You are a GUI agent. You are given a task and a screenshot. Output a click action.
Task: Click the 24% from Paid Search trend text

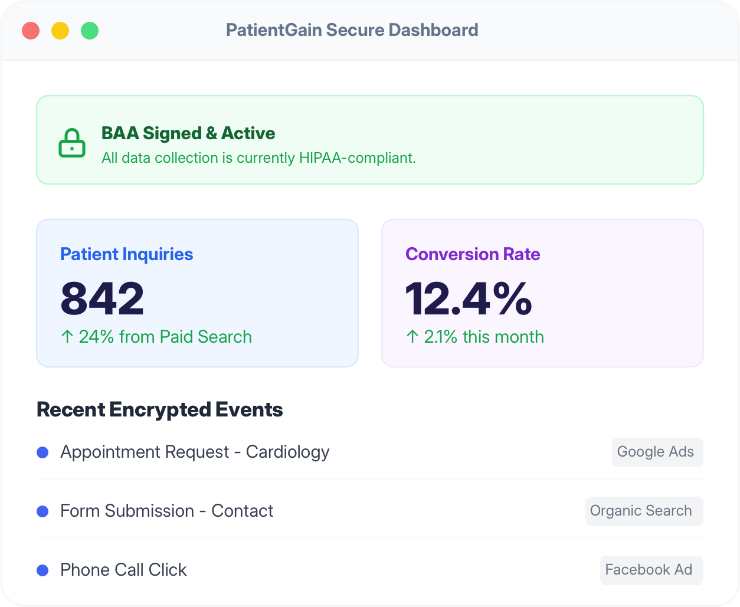[x=165, y=337]
